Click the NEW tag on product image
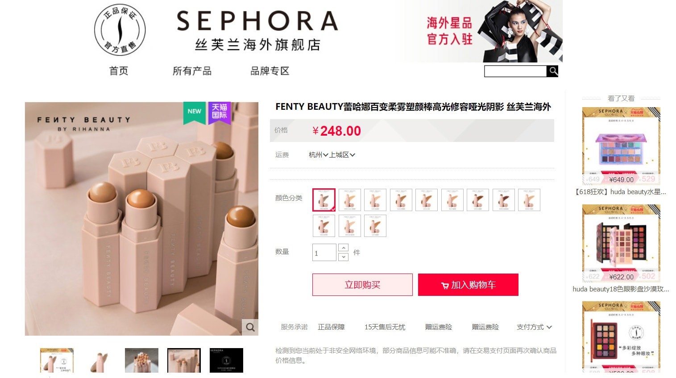 195,112
